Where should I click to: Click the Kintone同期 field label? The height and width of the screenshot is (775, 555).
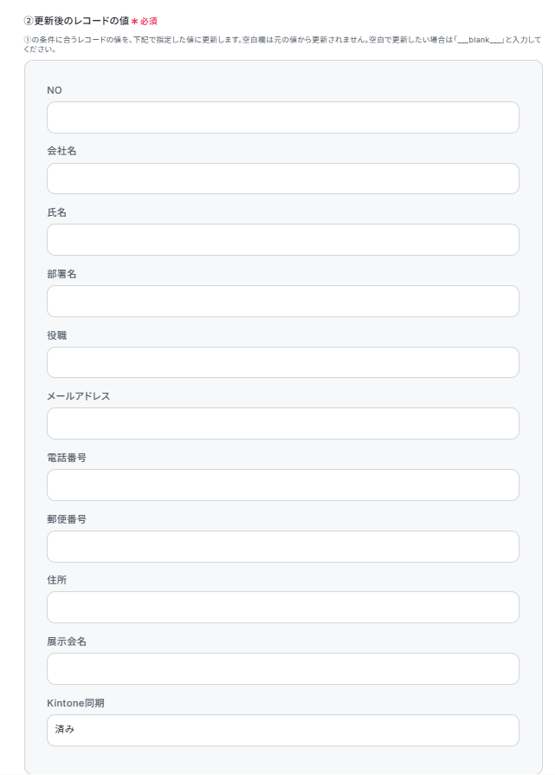tap(75, 703)
